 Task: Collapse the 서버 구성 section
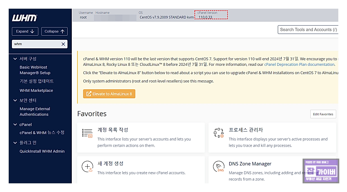15,59
